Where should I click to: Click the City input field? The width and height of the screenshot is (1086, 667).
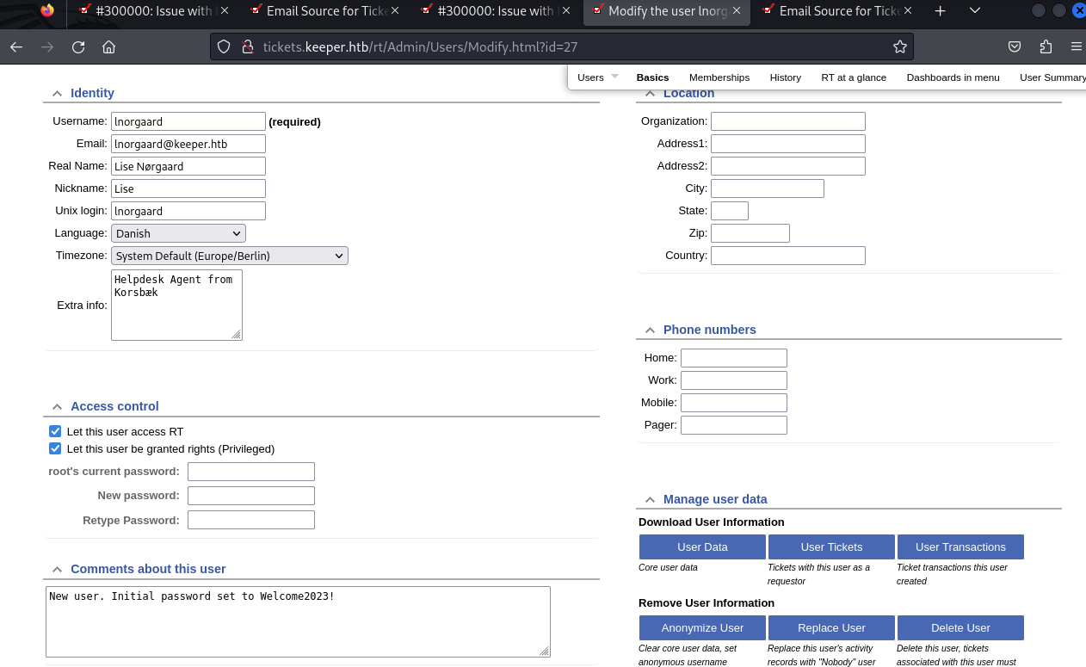click(x=768, y=188)
